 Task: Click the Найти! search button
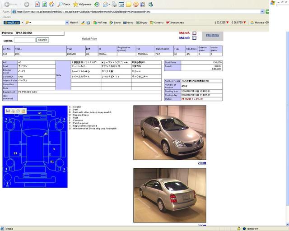click(74, 23)
